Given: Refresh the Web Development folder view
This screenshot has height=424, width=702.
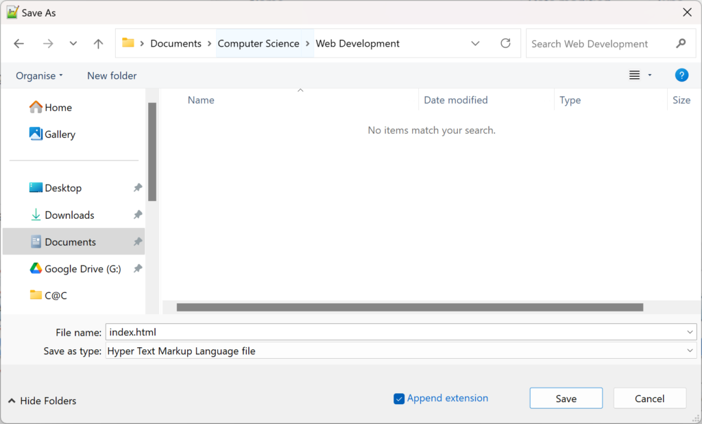Looking at the screenshot, I should point(505,43).
